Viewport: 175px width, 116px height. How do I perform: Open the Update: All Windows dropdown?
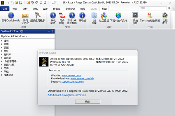(14, 36)
